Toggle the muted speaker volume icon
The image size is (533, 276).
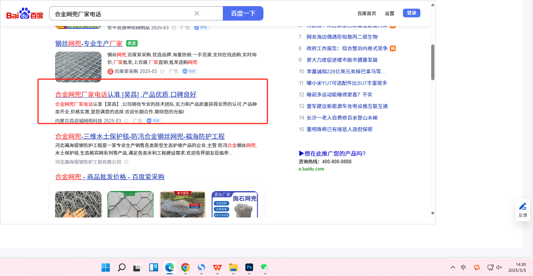click(x=499, y=267)
